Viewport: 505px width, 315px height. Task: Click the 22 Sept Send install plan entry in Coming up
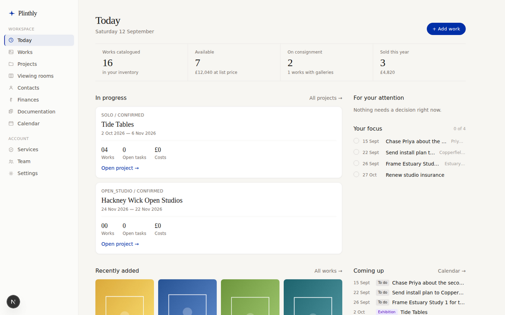410,293
